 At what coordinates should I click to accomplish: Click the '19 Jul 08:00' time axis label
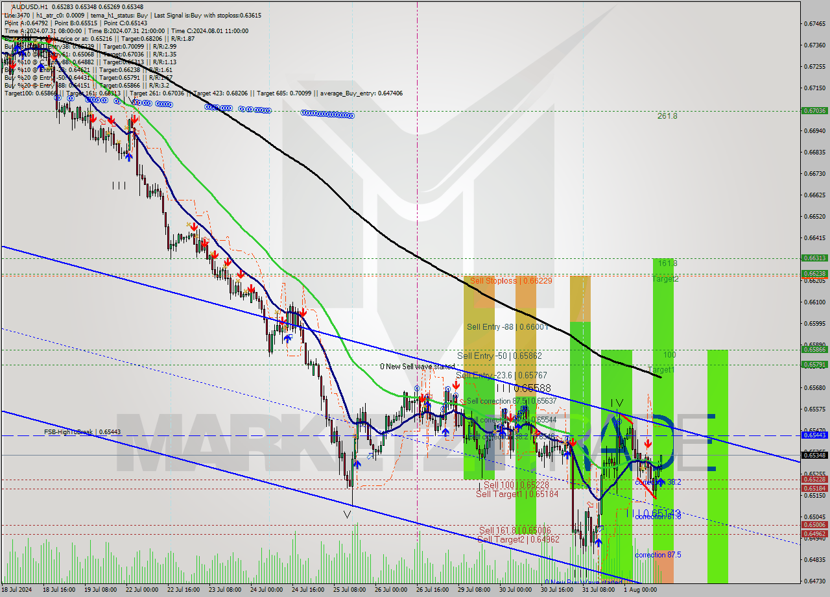coord(99,590)
